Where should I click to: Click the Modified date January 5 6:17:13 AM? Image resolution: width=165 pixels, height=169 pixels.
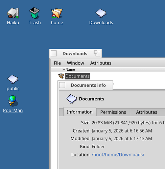point(122,139)
